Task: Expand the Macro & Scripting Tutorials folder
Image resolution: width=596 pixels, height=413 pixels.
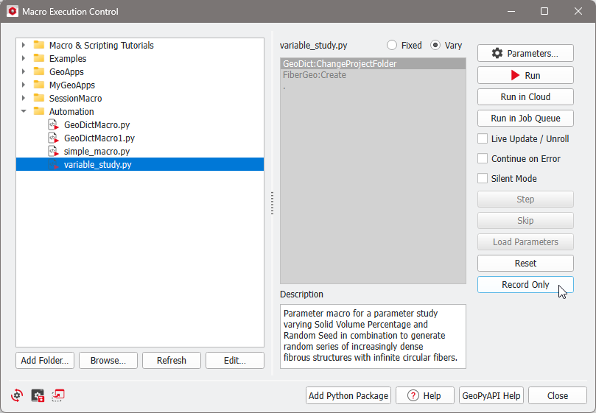Action: [24, 45]
